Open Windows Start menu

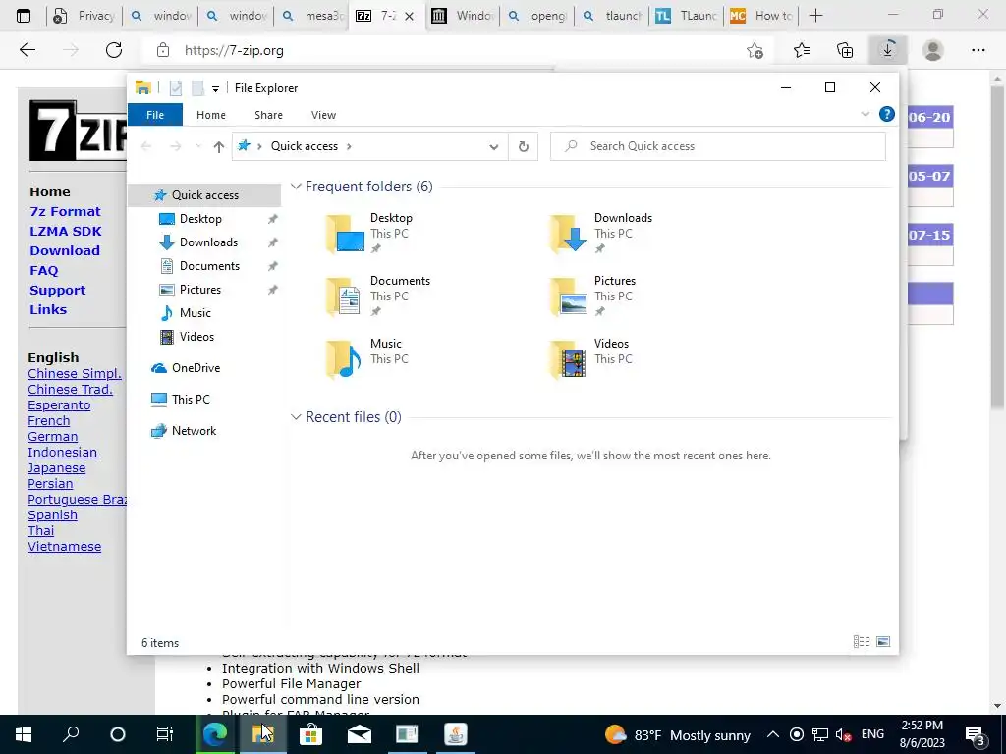[24, 734]
